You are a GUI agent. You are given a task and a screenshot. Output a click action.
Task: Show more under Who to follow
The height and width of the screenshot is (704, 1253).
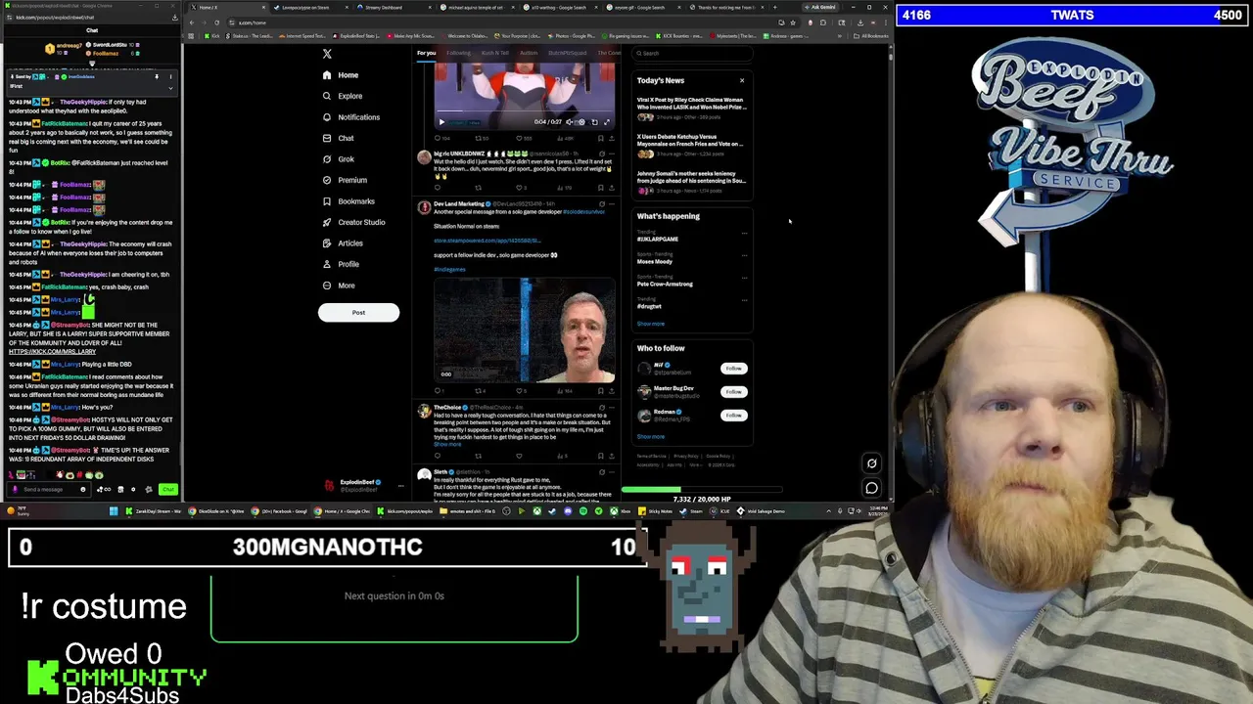pyautogui.click(x=650, y=437)
